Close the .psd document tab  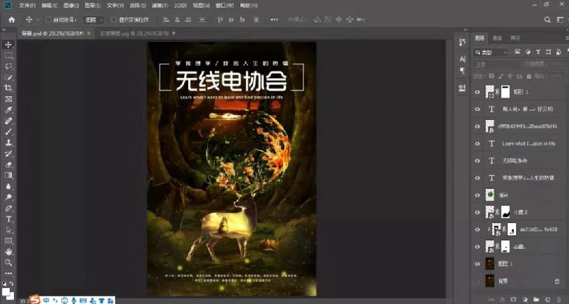click(89, 33)
